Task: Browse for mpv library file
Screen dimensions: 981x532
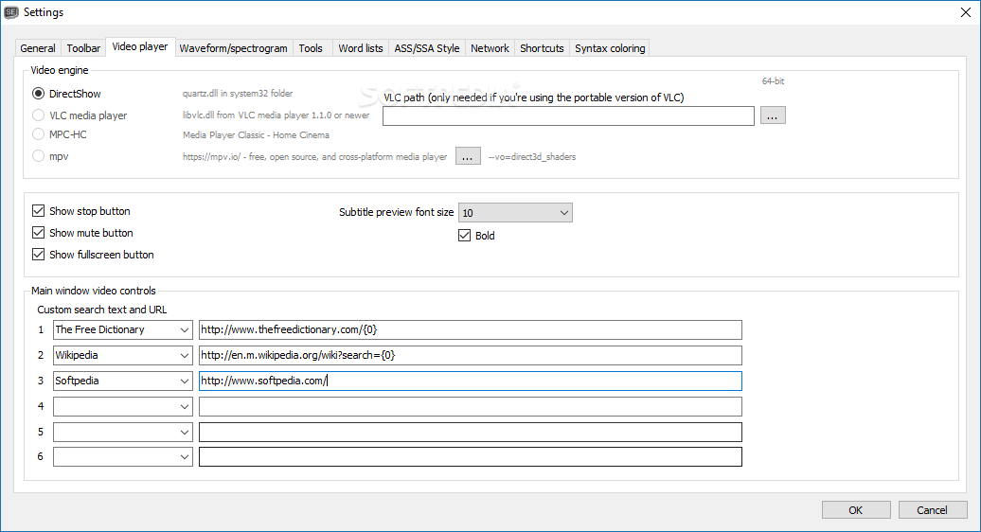Action: pos(468,156)
